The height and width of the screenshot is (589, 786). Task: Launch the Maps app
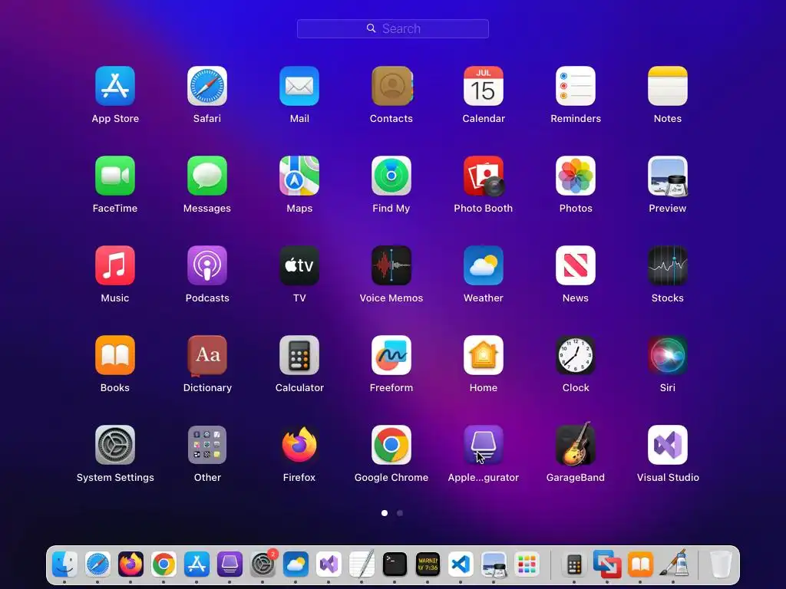point(299,176)
